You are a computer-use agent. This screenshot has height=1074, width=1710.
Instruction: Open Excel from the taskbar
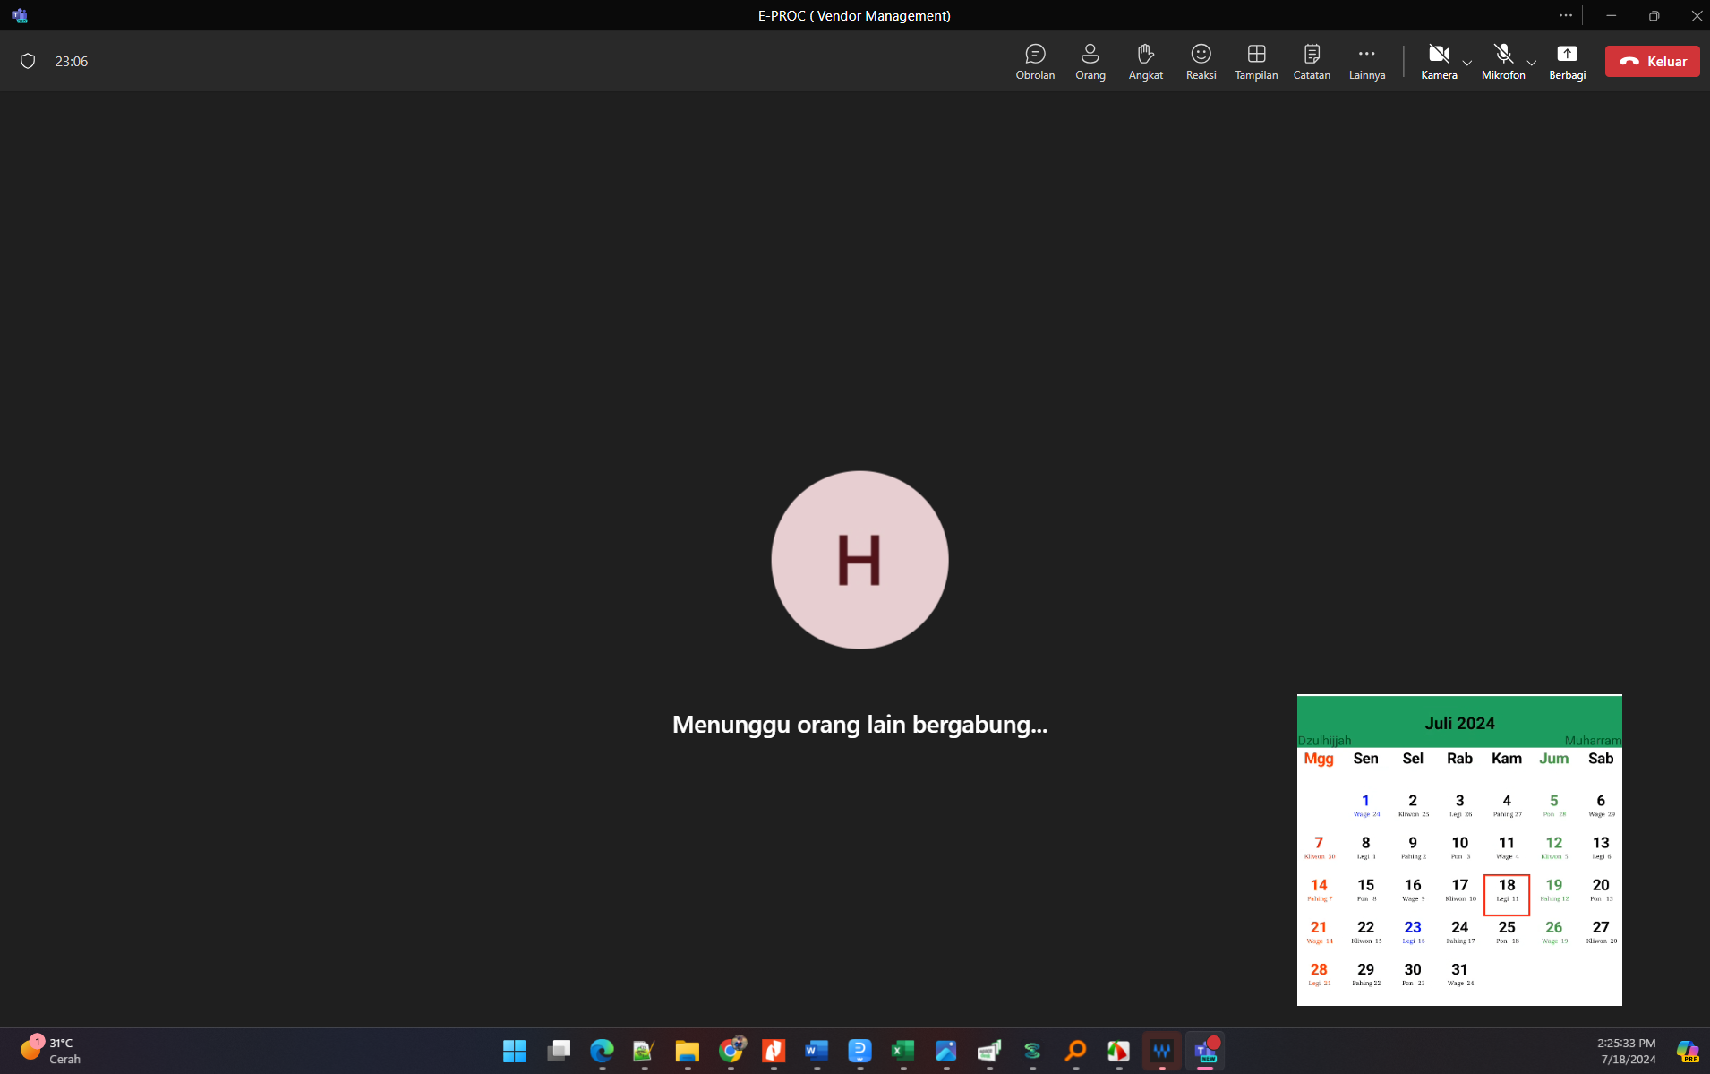[902, 1050]
